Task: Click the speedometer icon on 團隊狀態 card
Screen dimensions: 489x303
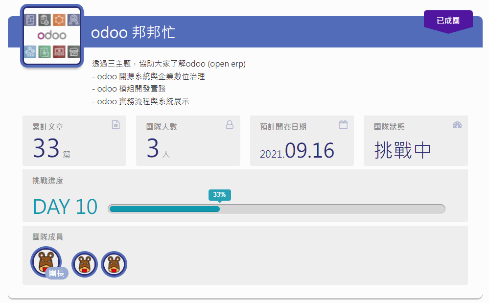Action: [x=457, y=125]
